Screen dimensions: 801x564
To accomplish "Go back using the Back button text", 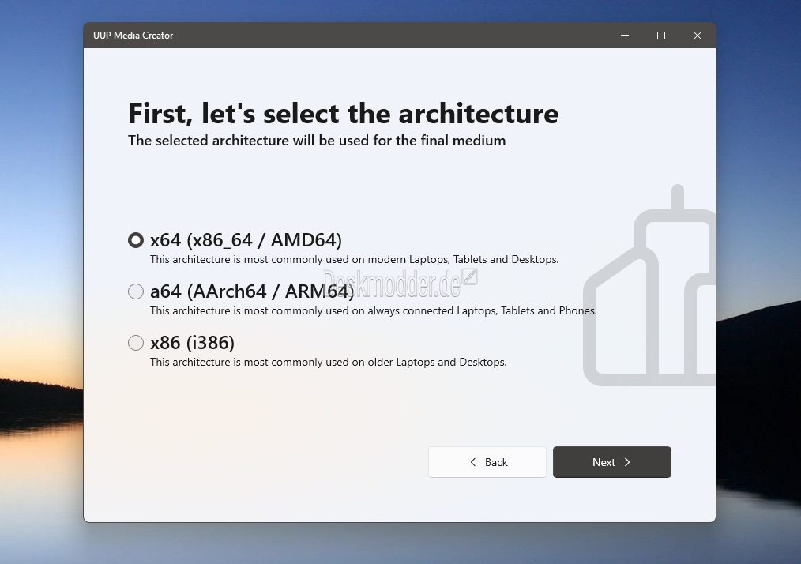I will pyautogui.click(x=496, y=462).
